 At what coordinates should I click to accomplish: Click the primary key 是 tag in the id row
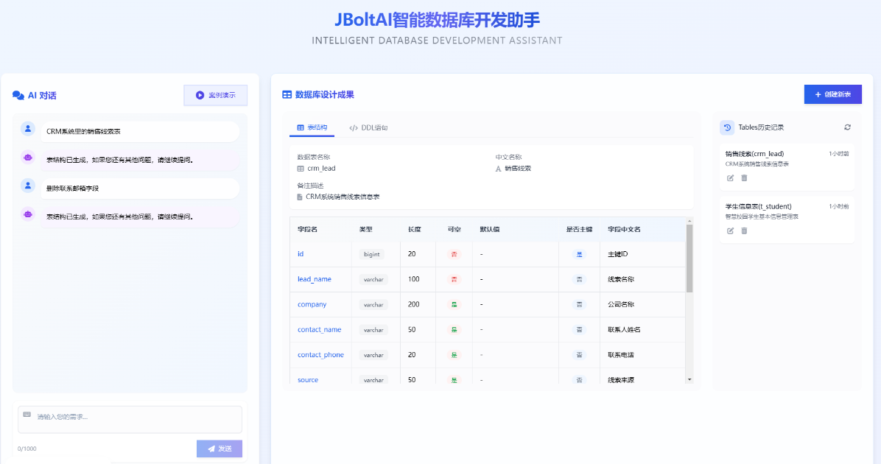tap(579, 255)
